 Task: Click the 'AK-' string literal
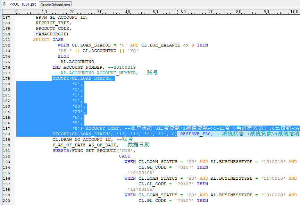(x=65, y=51)
